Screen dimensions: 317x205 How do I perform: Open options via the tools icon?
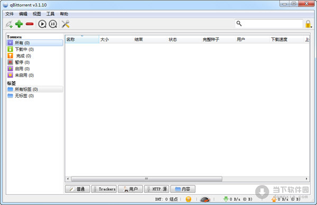tap(66, 24)
